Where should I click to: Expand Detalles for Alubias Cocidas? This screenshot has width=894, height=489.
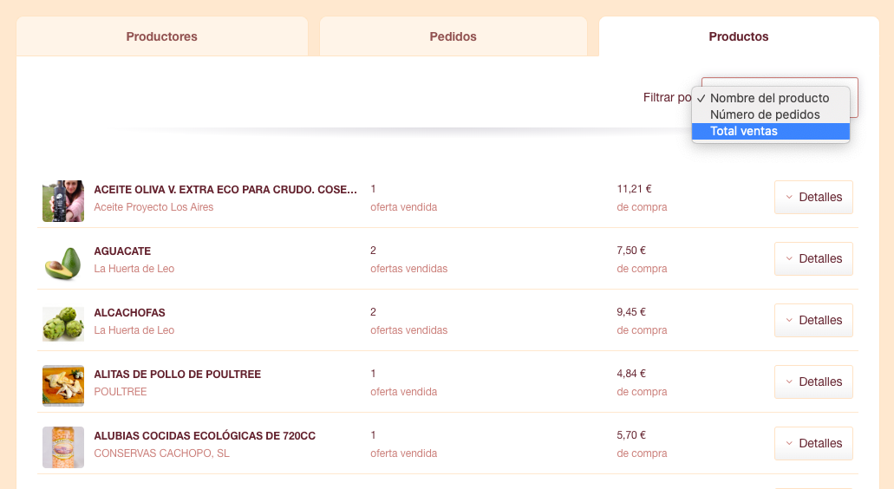[813, 443]
